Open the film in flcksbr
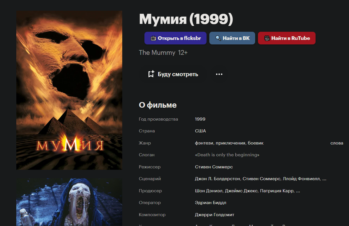The width and height of the screenshot is (349, 226). pyautogui.click(x=175, y=38)
